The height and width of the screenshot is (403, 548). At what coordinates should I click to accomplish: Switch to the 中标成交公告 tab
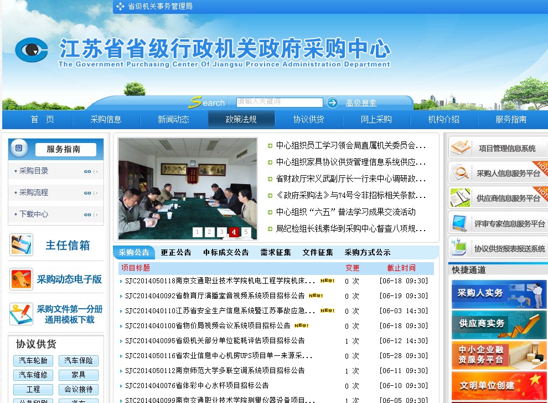pyautogui.click(x=226, y=252)
